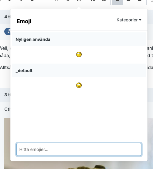Image resolution: width=153 pixels, height=169 pixels.
Task: Click the blue mention badge behind popup
Action: (7, 31)
